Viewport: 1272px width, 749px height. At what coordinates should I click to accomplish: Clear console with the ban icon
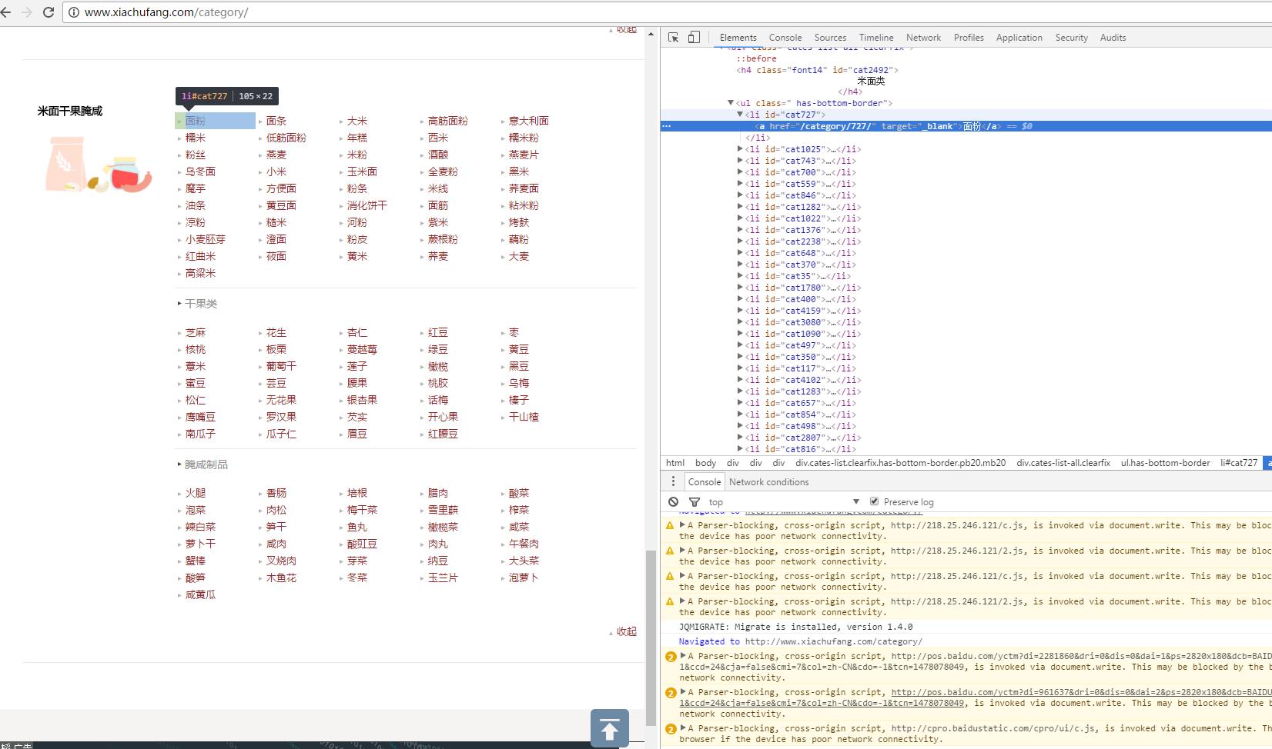(674, 501)
